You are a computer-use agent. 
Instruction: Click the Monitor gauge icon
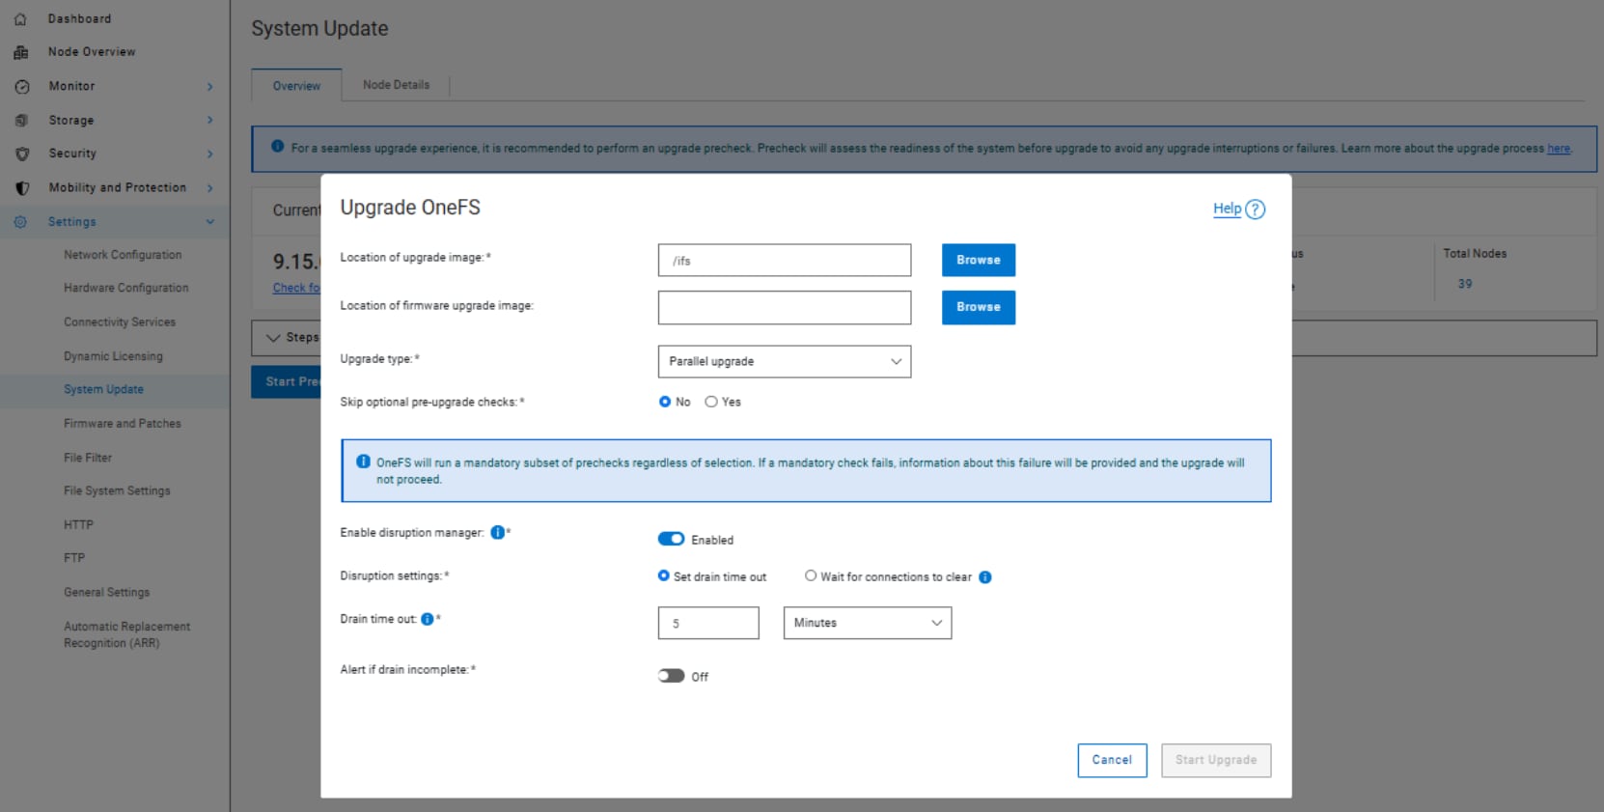(x=22, y=87)
